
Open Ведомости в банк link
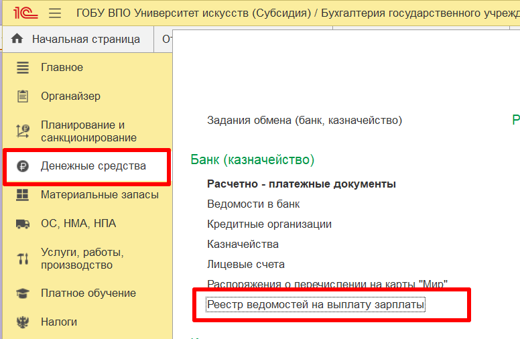pyautogui.click(x=253, y=204)
